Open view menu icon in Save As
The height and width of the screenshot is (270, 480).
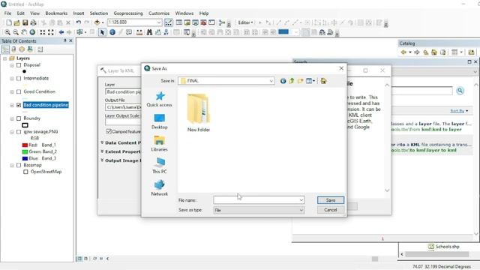tap(310, 81)
